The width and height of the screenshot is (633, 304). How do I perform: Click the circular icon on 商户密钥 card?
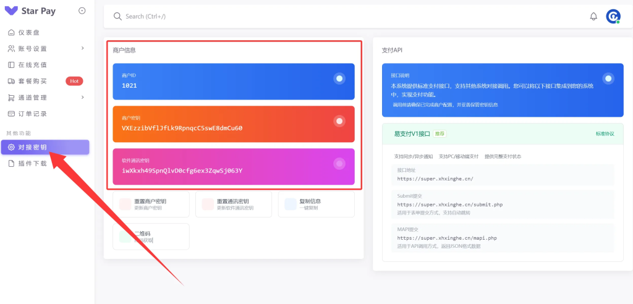click(339, 121)
